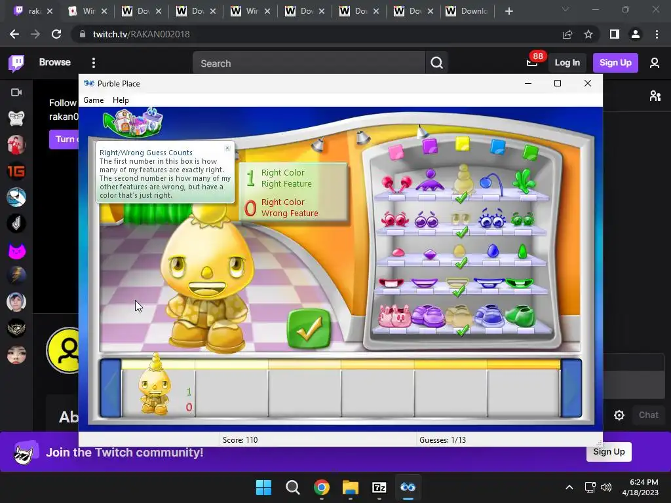
Task: Pick the green shoes feature
Action: [x=520, y=316]
